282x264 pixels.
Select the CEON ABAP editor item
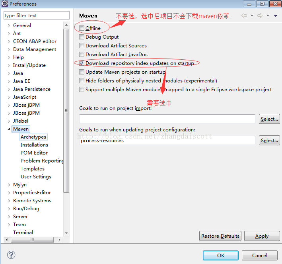35,41
